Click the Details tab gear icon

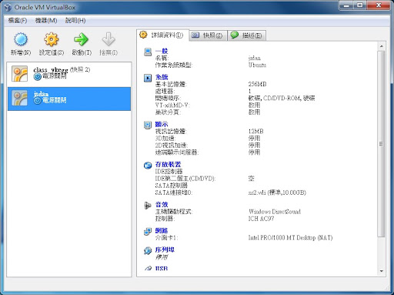click(x=143, y=35)
